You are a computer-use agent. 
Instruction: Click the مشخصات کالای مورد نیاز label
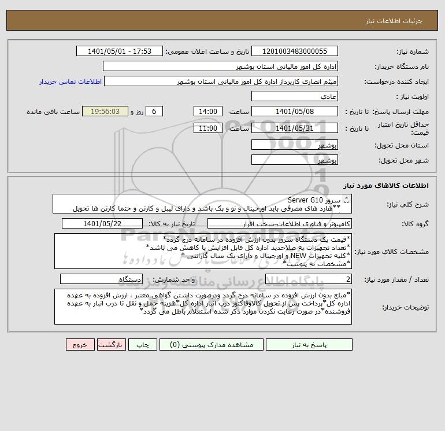pos(392,252)
